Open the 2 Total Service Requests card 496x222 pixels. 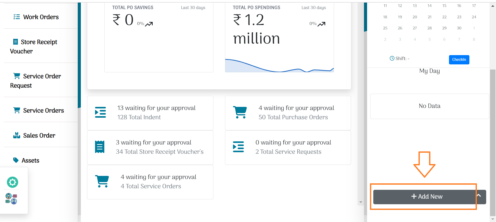pos(288,148)
